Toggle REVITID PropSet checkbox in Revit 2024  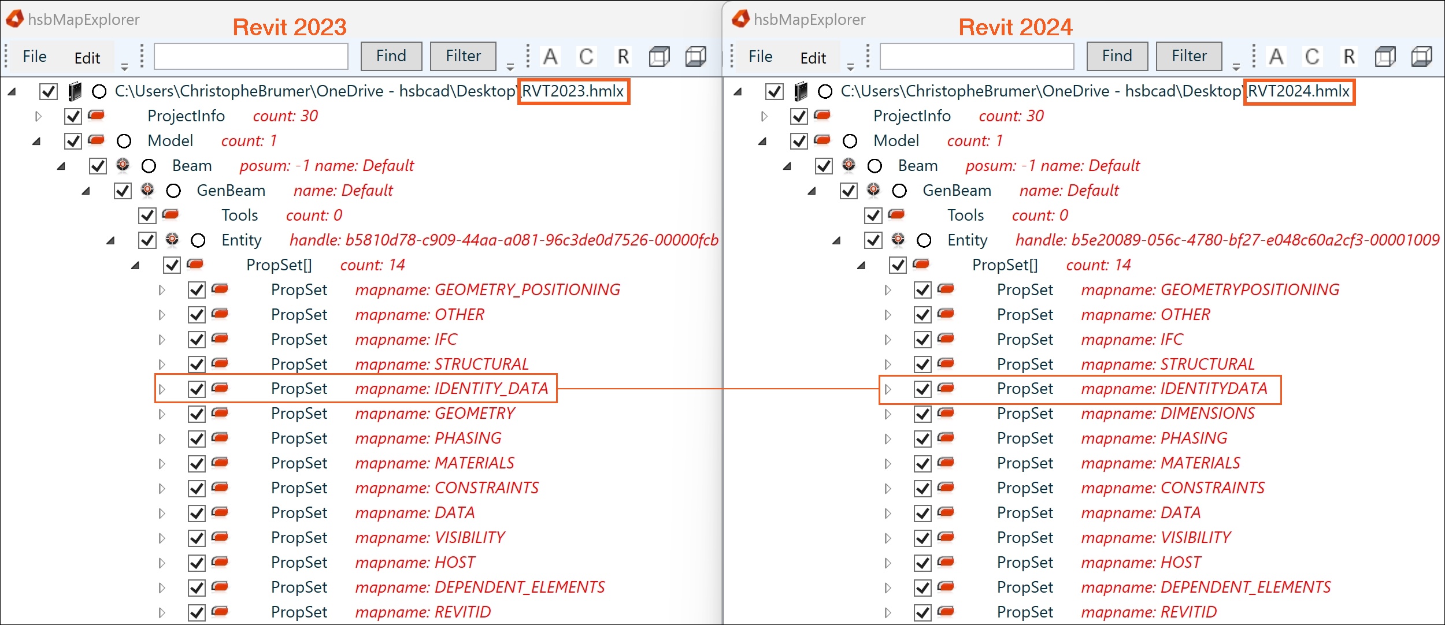pyautogui.click(x=922, y=612)
